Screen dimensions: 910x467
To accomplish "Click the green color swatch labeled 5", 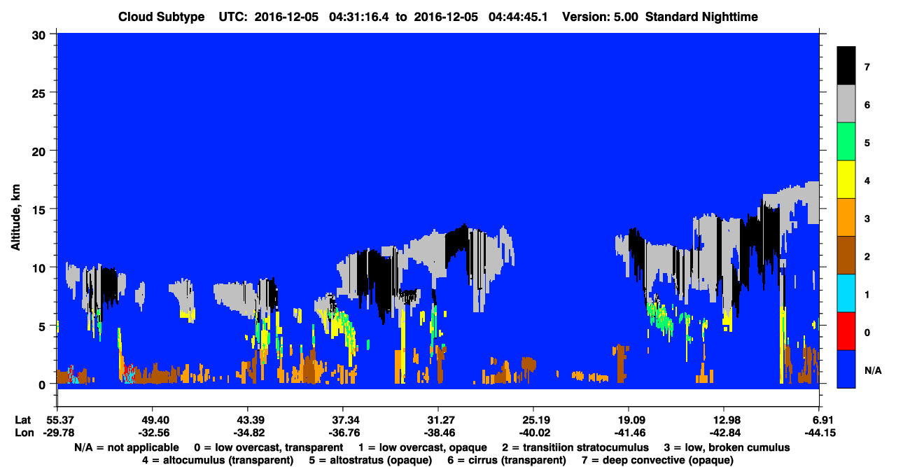I will coord(846,142).
